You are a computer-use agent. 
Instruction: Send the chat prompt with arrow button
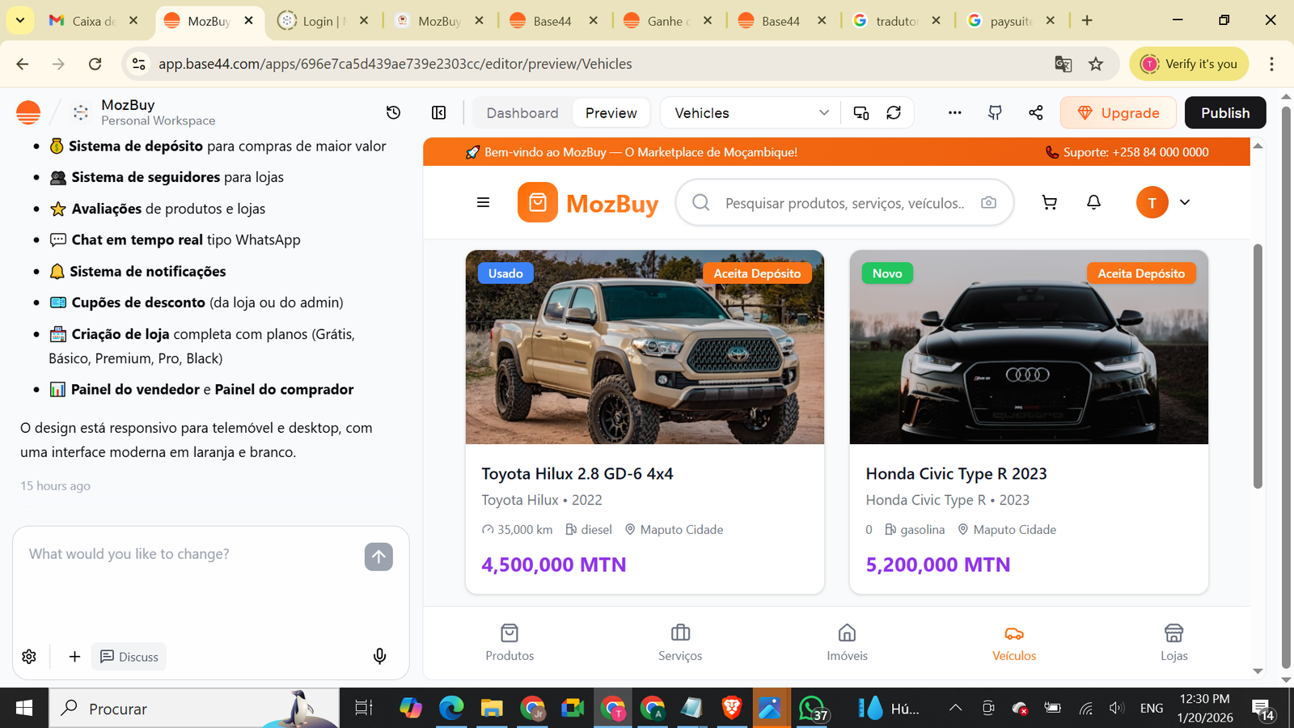pyautogui.click(x=378, y=557)
